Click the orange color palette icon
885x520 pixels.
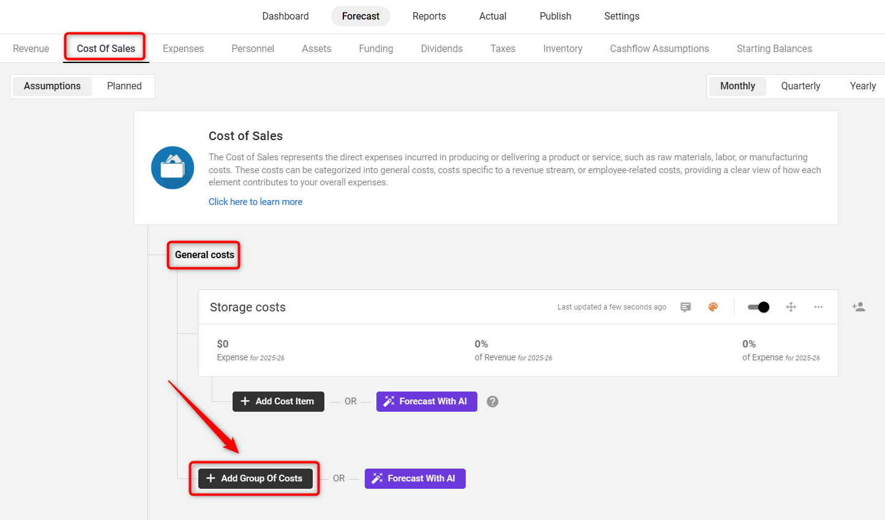[x=713, y=307]
